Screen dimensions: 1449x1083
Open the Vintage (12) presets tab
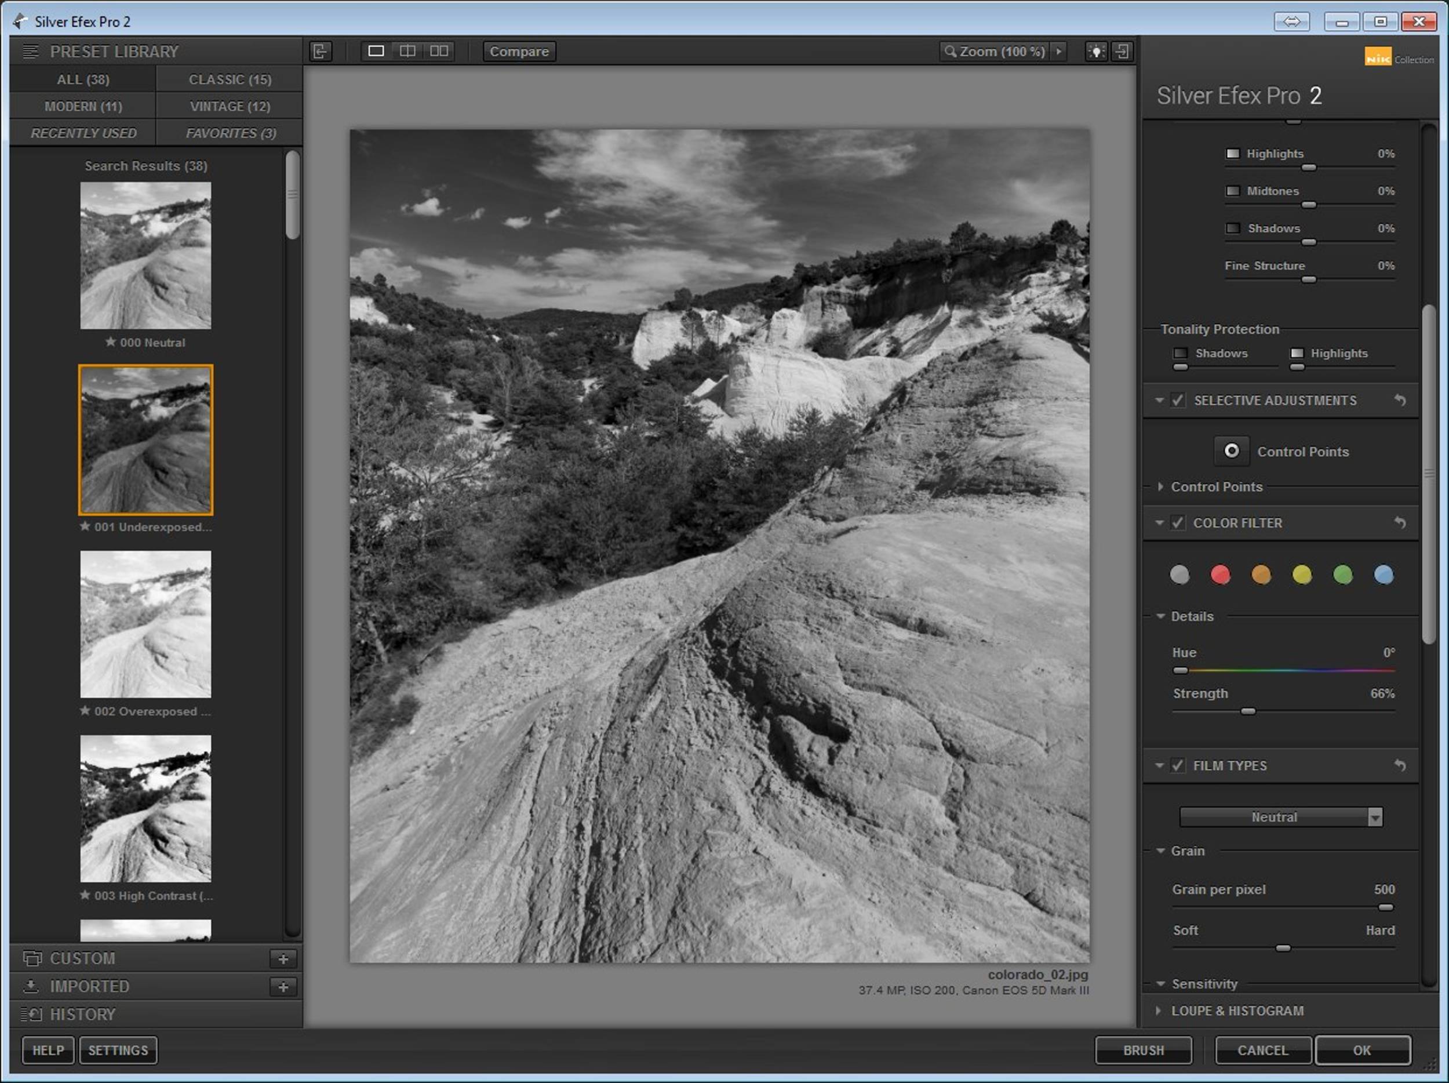[230, 106]
